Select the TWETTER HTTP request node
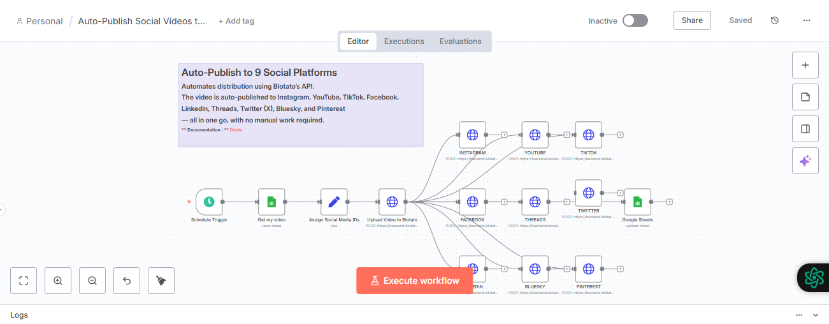This screenshot has width=829, height=324. (588, 193)
